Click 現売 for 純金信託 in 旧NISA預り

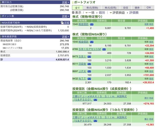coord(151,42)
